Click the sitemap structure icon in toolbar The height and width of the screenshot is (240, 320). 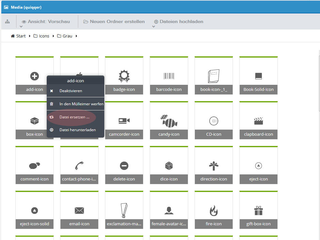(x=7, y=21)
